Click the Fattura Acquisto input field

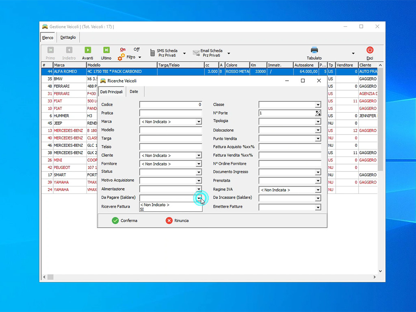click(290, 147)
